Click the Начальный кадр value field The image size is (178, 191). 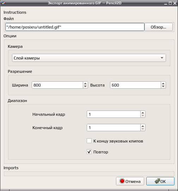coord(113,114)
